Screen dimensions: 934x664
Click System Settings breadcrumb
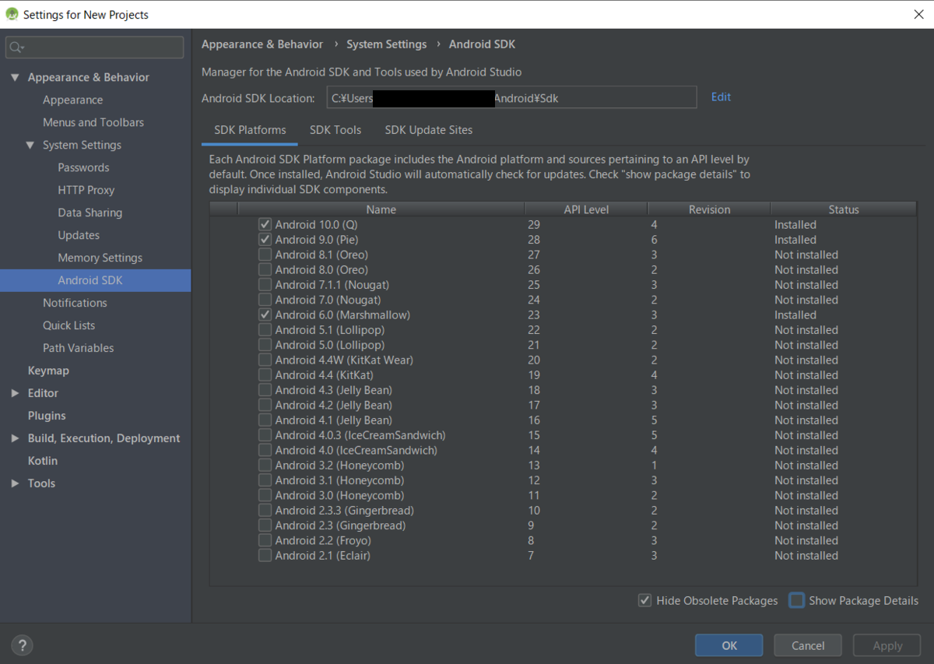pyautogui.click(x=387, y=44)
